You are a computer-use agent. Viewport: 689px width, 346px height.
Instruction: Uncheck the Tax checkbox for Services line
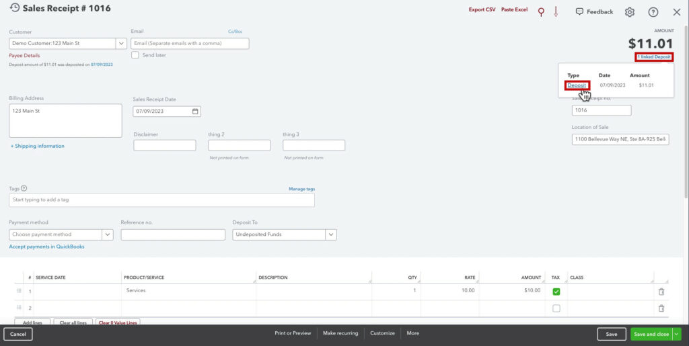click(556, 292)
